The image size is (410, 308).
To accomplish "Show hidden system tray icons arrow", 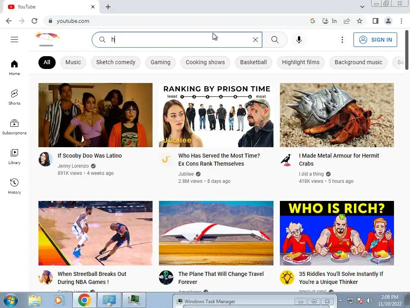I will (x=340, y=300).
